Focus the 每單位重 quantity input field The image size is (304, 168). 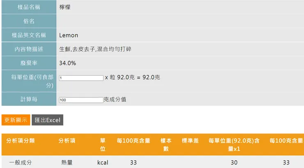(81, 78)
